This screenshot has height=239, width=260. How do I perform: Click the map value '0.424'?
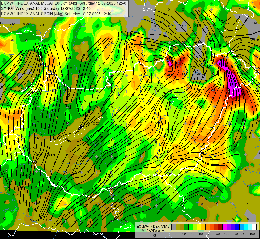pos(50,220)
